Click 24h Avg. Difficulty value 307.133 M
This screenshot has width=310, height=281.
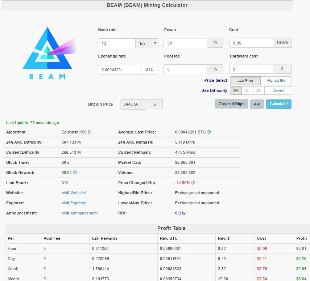click(x=71, y=142)
